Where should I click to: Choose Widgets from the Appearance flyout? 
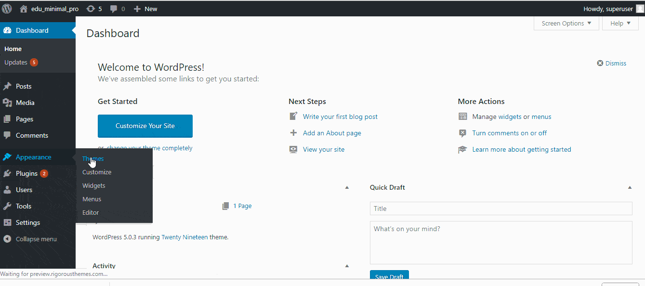94,185
